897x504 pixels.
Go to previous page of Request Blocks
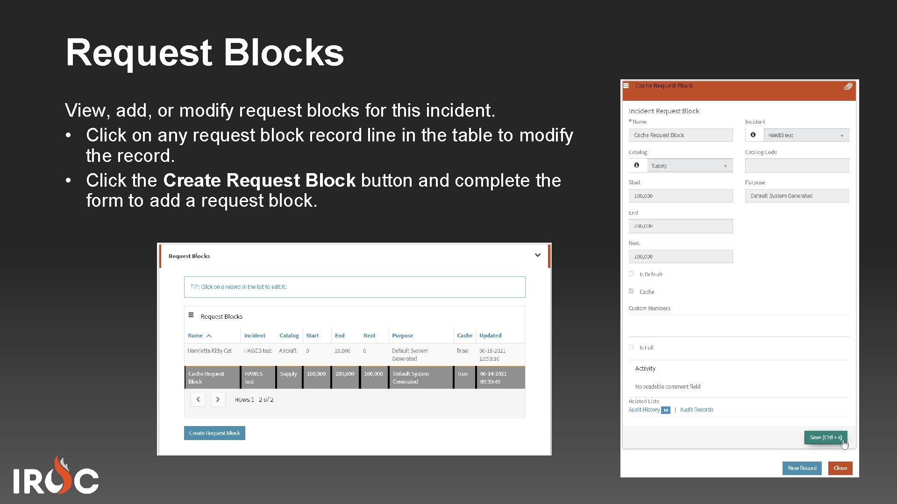point(198,399)
